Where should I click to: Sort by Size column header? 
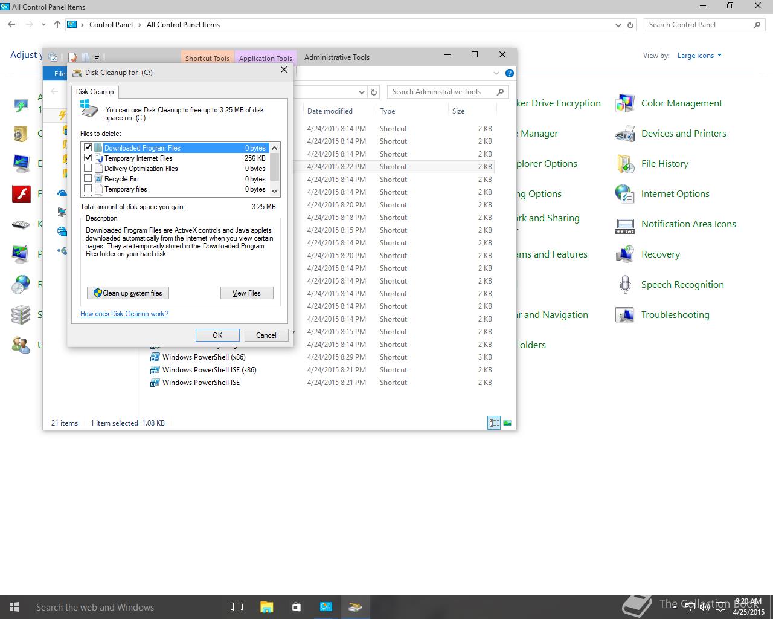472,111
